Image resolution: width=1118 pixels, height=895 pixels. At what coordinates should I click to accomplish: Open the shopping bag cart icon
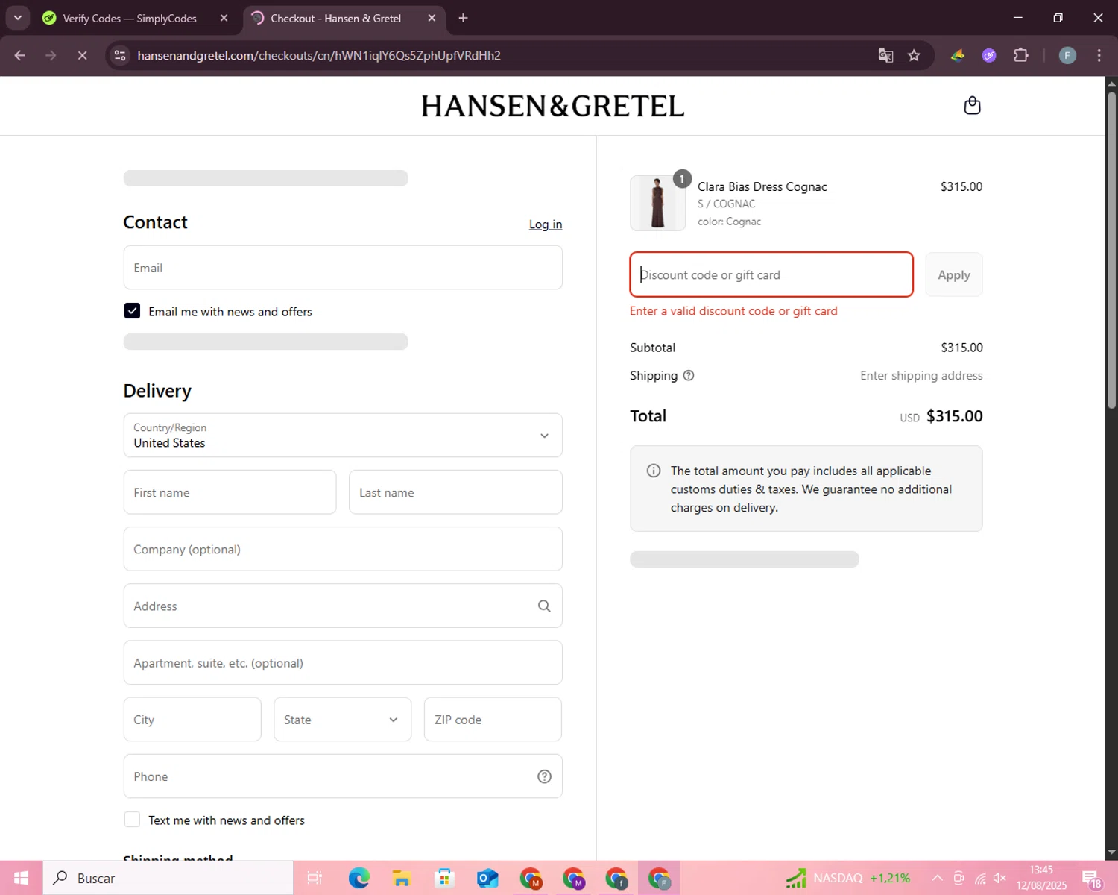972,105
